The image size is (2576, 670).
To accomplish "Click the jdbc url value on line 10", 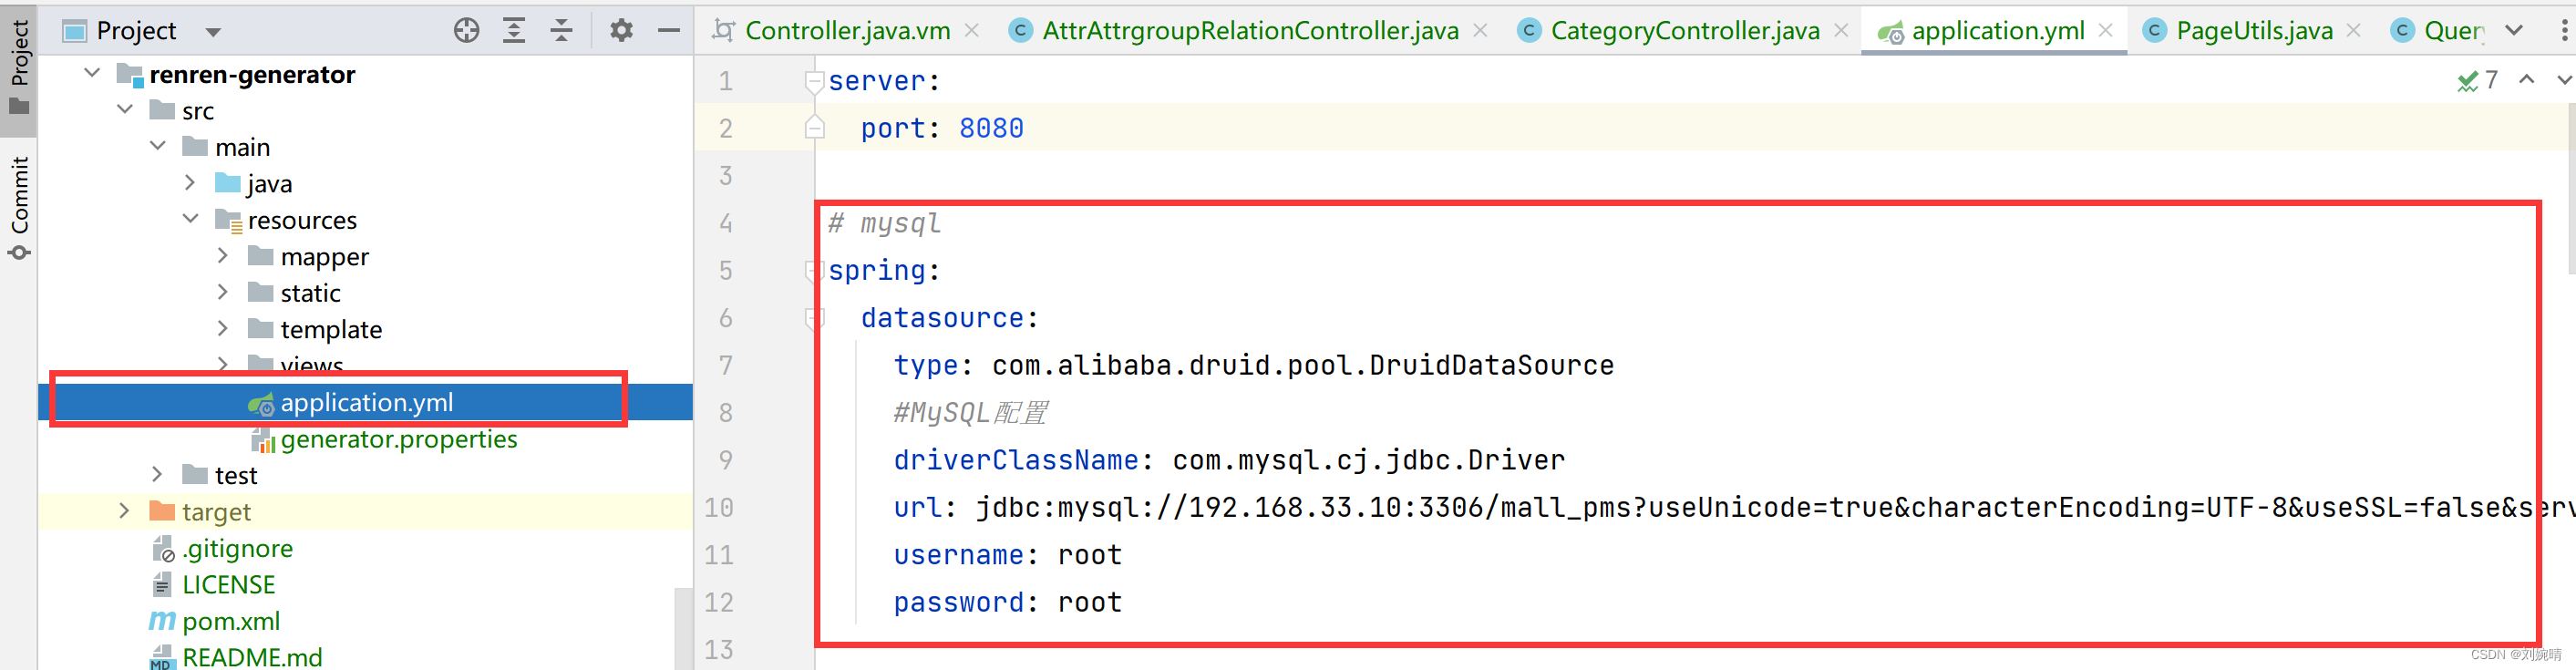I will coord(1776,508).
